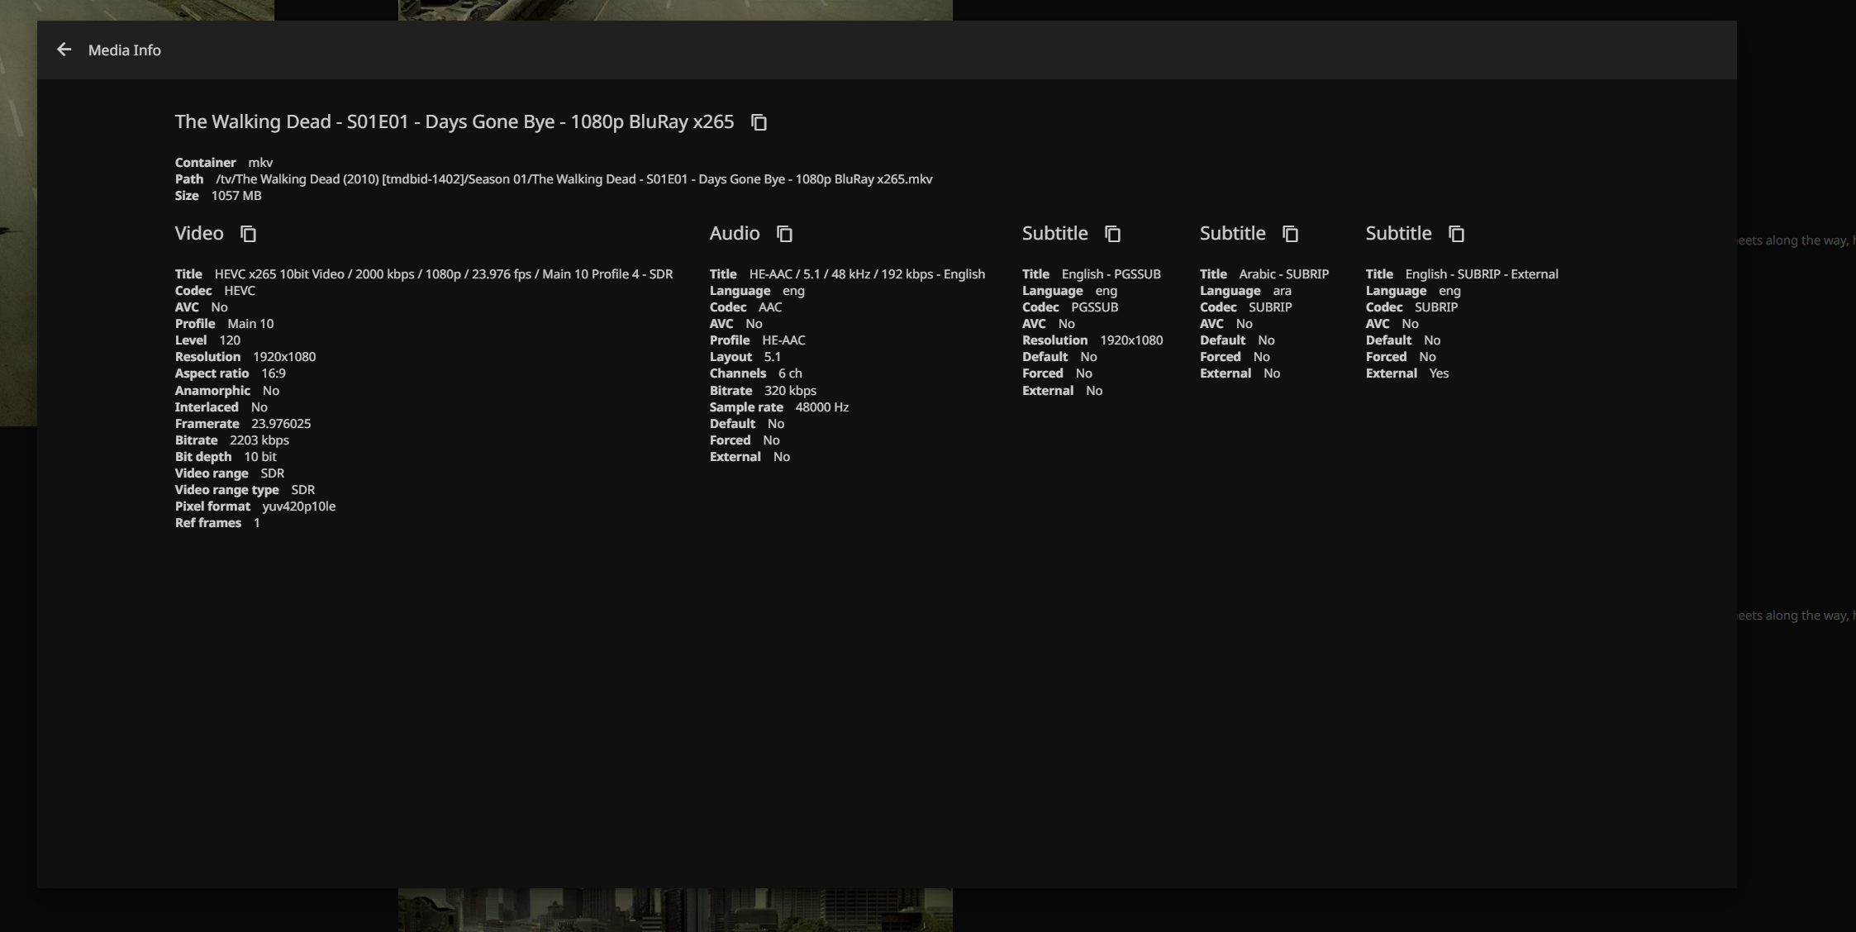This screenshot has height=932, width=1856.
Task: Click the Audio section heading
Action: 734,234
